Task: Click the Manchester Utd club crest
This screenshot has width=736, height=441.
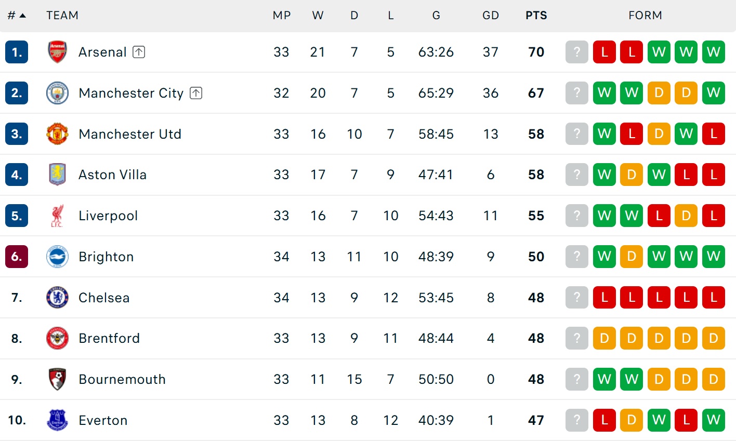Action: click(x=57, y=134)
